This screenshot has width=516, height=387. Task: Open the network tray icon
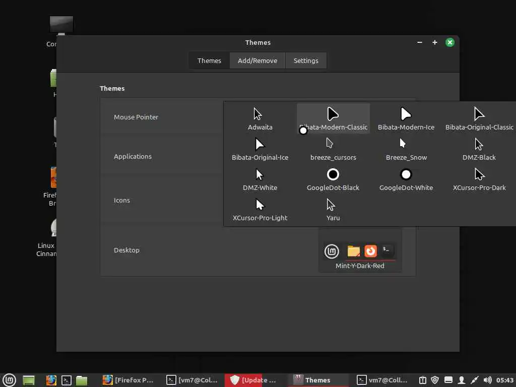click(475, 380)
